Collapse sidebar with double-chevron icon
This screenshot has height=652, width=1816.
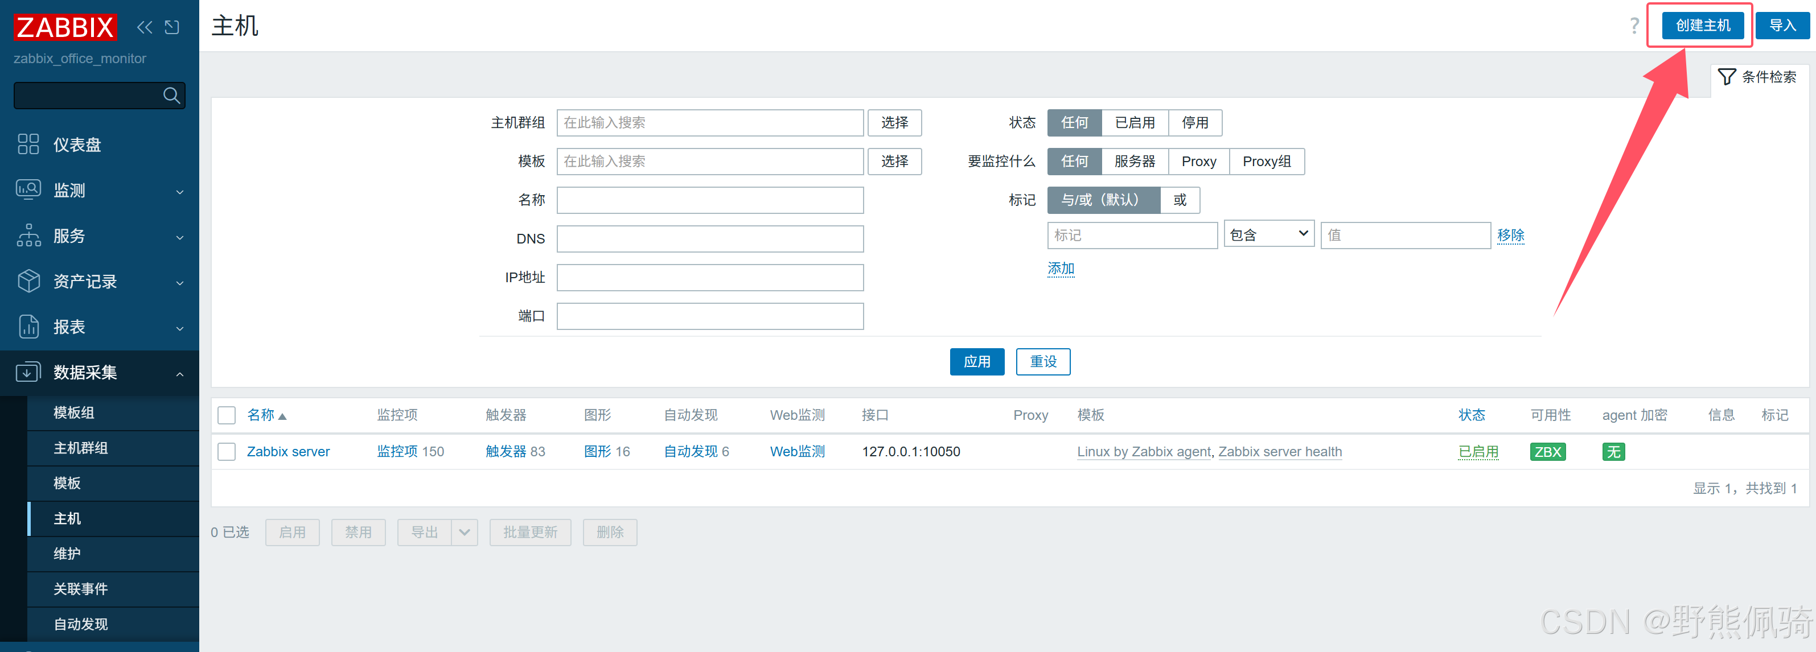click(x=145, y=27)
